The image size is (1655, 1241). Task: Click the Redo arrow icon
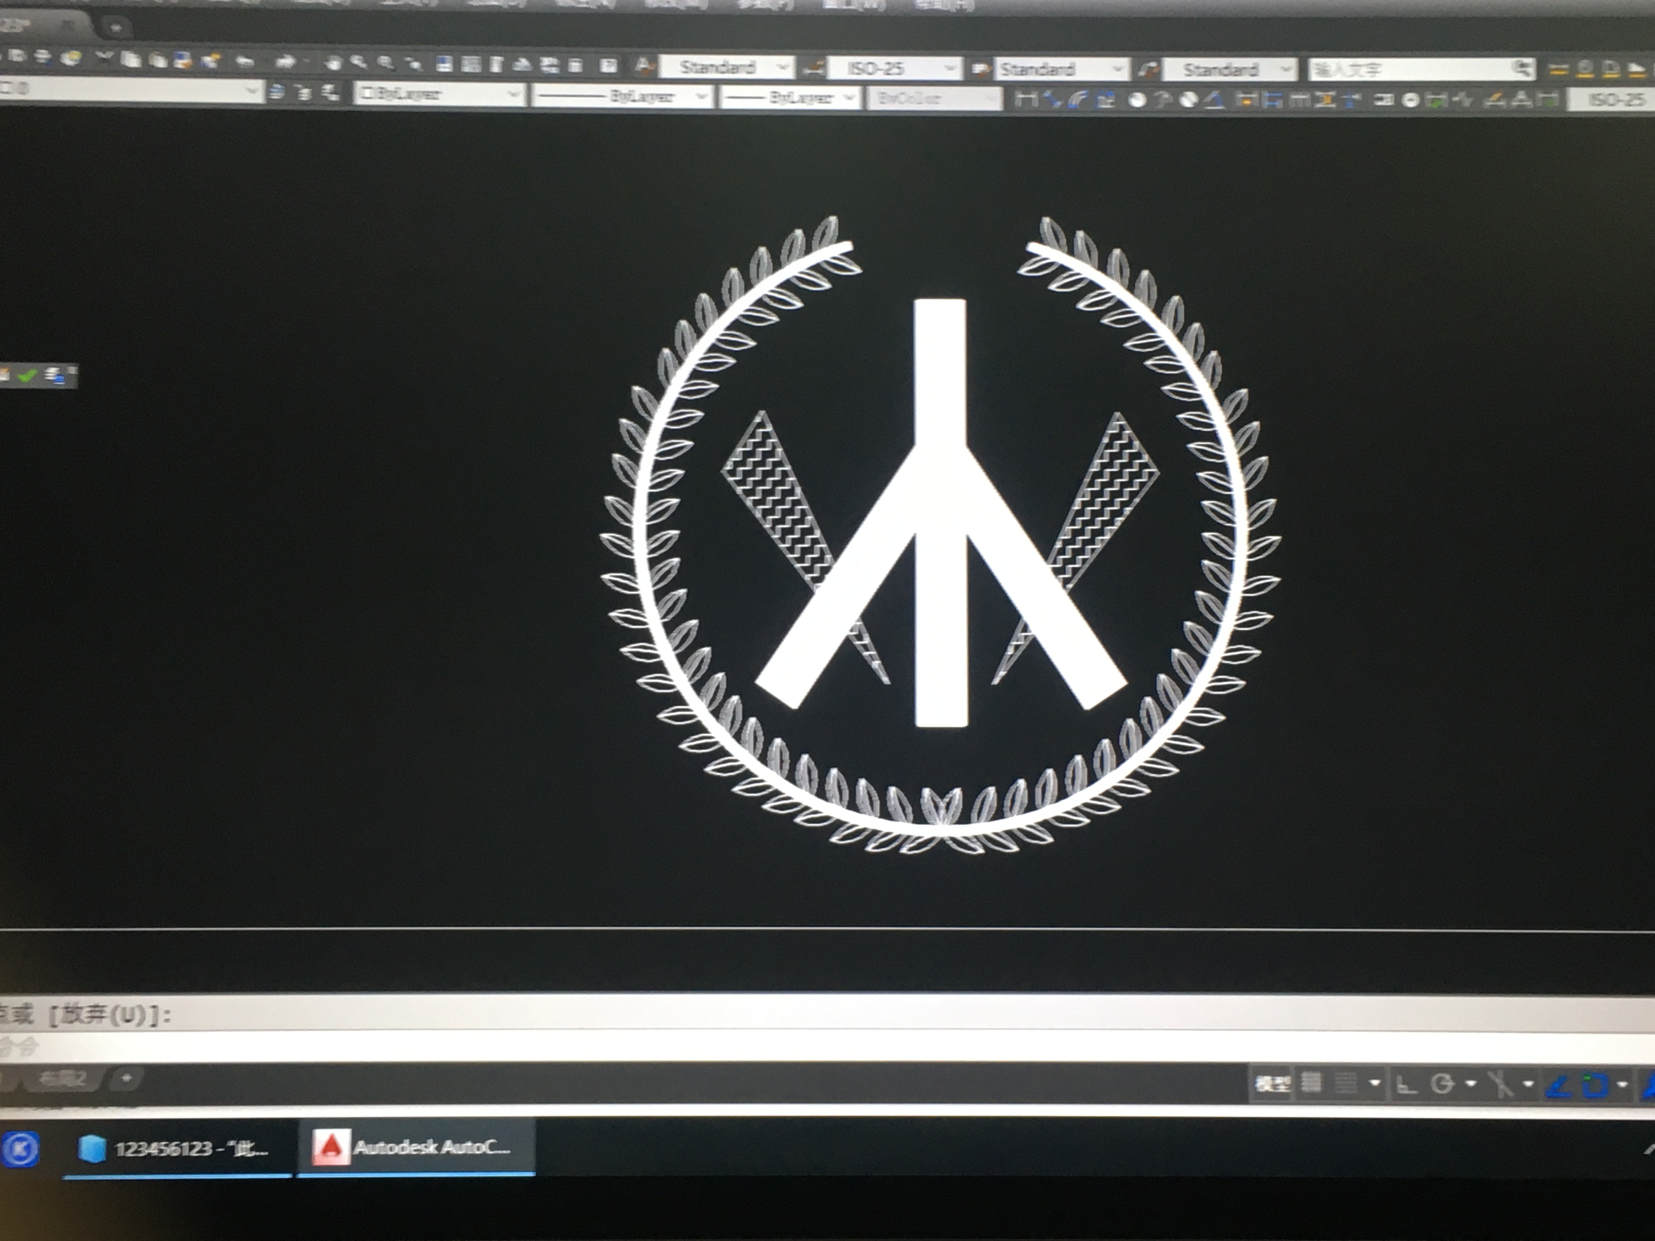point(285,62)
